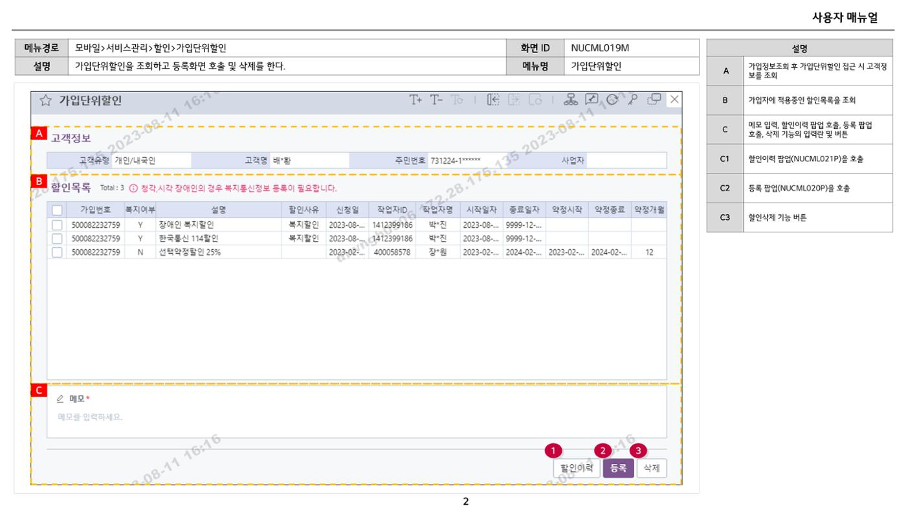
Task: Select cell '장애인 복지할인'
Action: [219, 225]
